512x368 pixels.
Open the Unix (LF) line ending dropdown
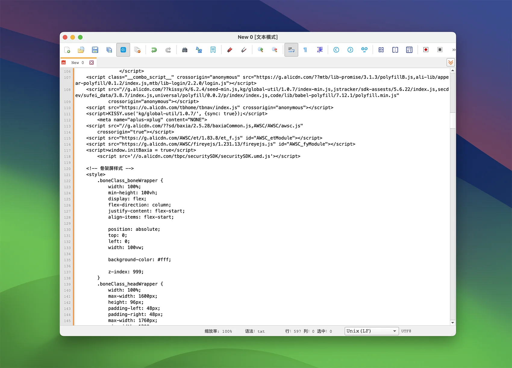372,331
